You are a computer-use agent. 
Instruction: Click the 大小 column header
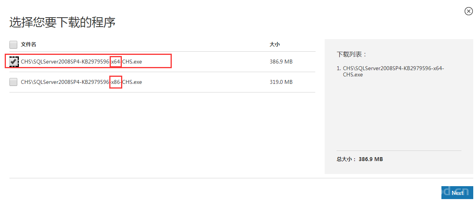pos(274,45)
